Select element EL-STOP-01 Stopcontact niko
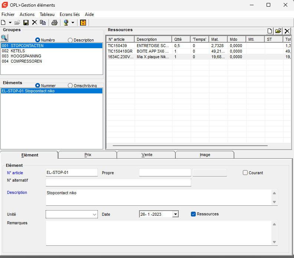 click(x=52, y=91)
